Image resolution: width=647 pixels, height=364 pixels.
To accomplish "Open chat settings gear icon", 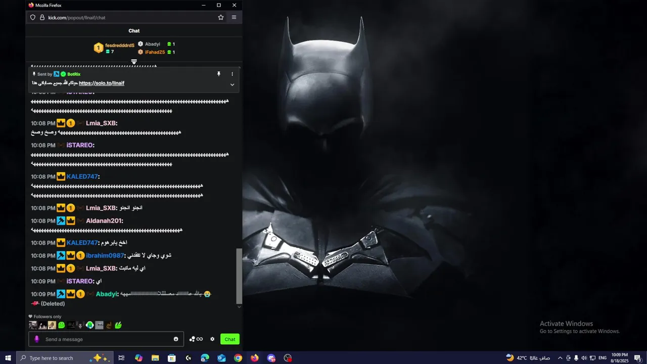I will coord(212,339).
